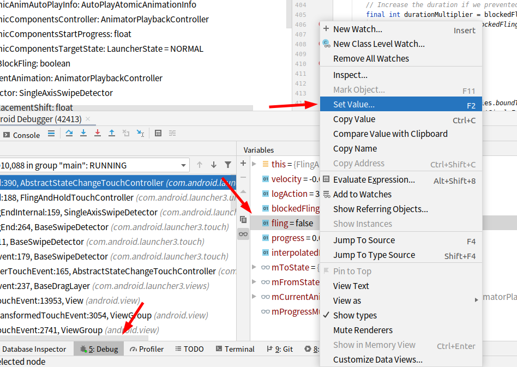Screen dimensions: 517x367
Task: Click the Force Step Into red icon
Action: coord(98,133)
